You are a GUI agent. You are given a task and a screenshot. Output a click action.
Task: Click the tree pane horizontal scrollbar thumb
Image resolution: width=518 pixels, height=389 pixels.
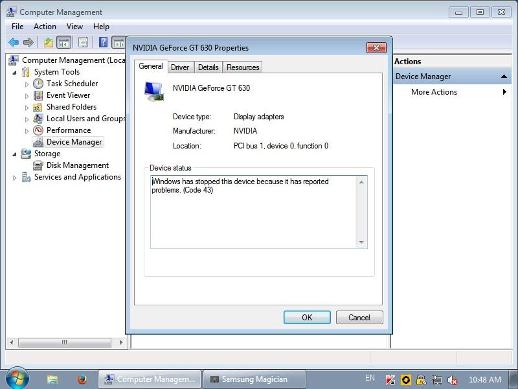pos(65,342)
